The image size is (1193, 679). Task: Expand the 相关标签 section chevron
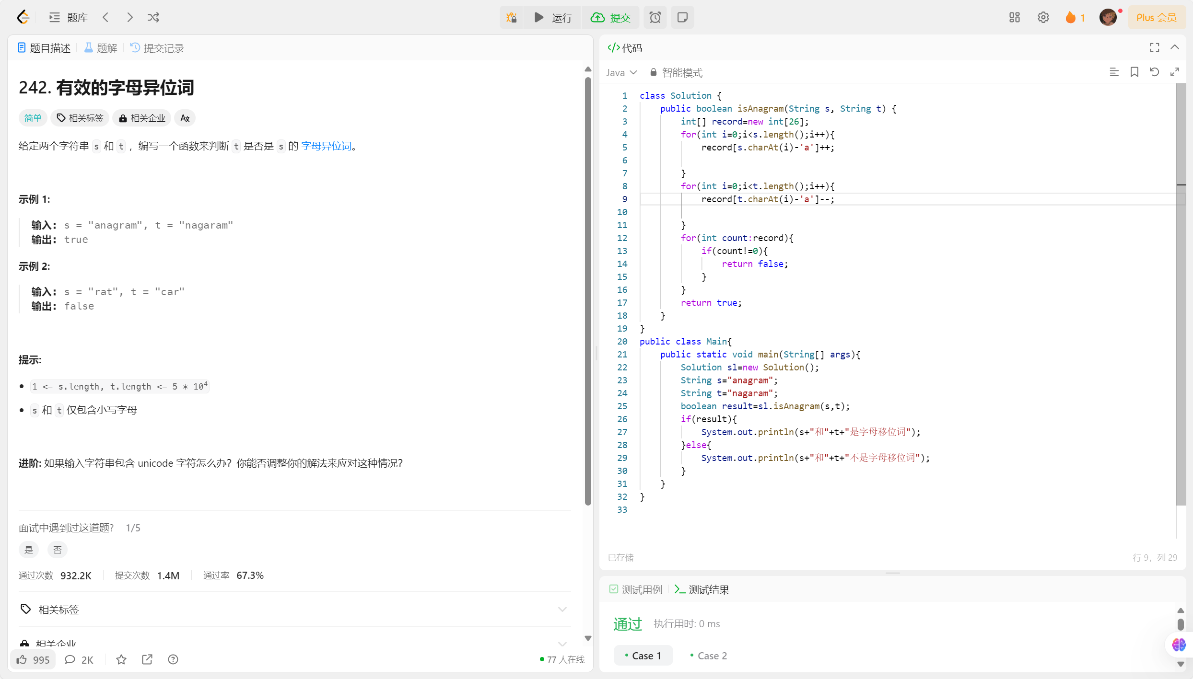[562, 610]
